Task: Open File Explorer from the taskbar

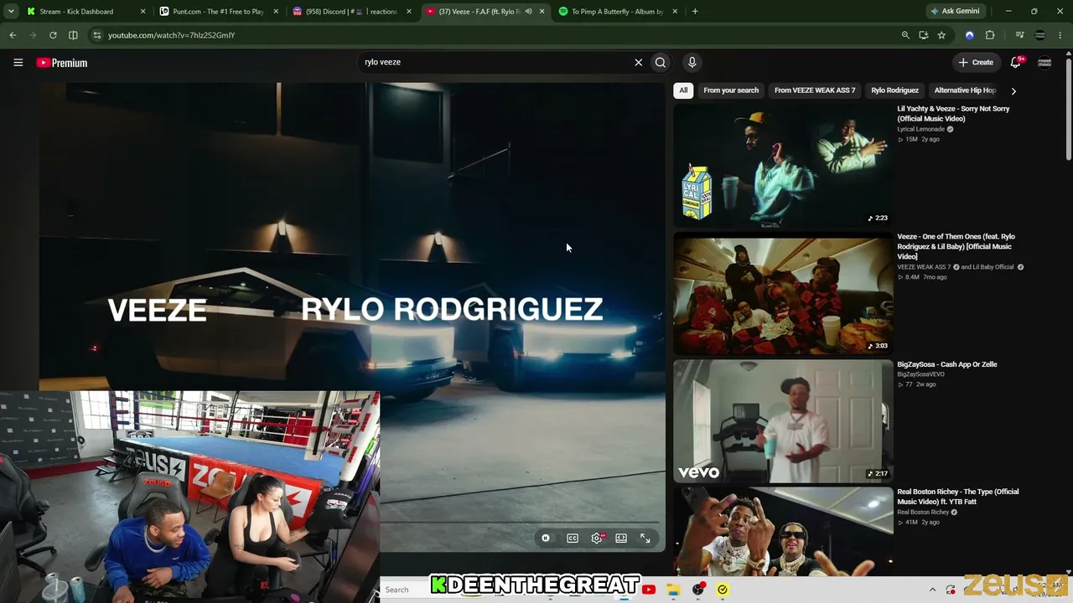Action: tap(673, 590)
